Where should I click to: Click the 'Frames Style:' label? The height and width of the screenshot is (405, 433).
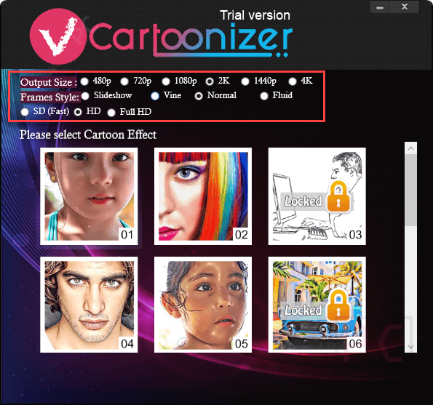(49, 97)
